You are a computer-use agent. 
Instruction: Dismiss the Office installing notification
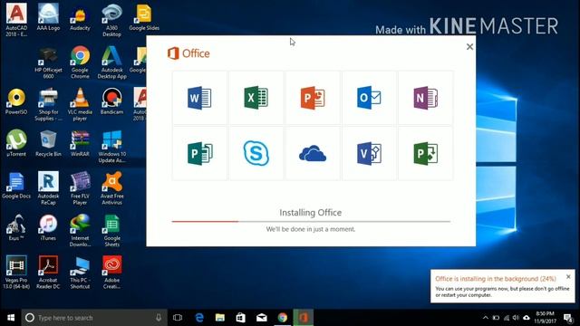tap(568, 276)
